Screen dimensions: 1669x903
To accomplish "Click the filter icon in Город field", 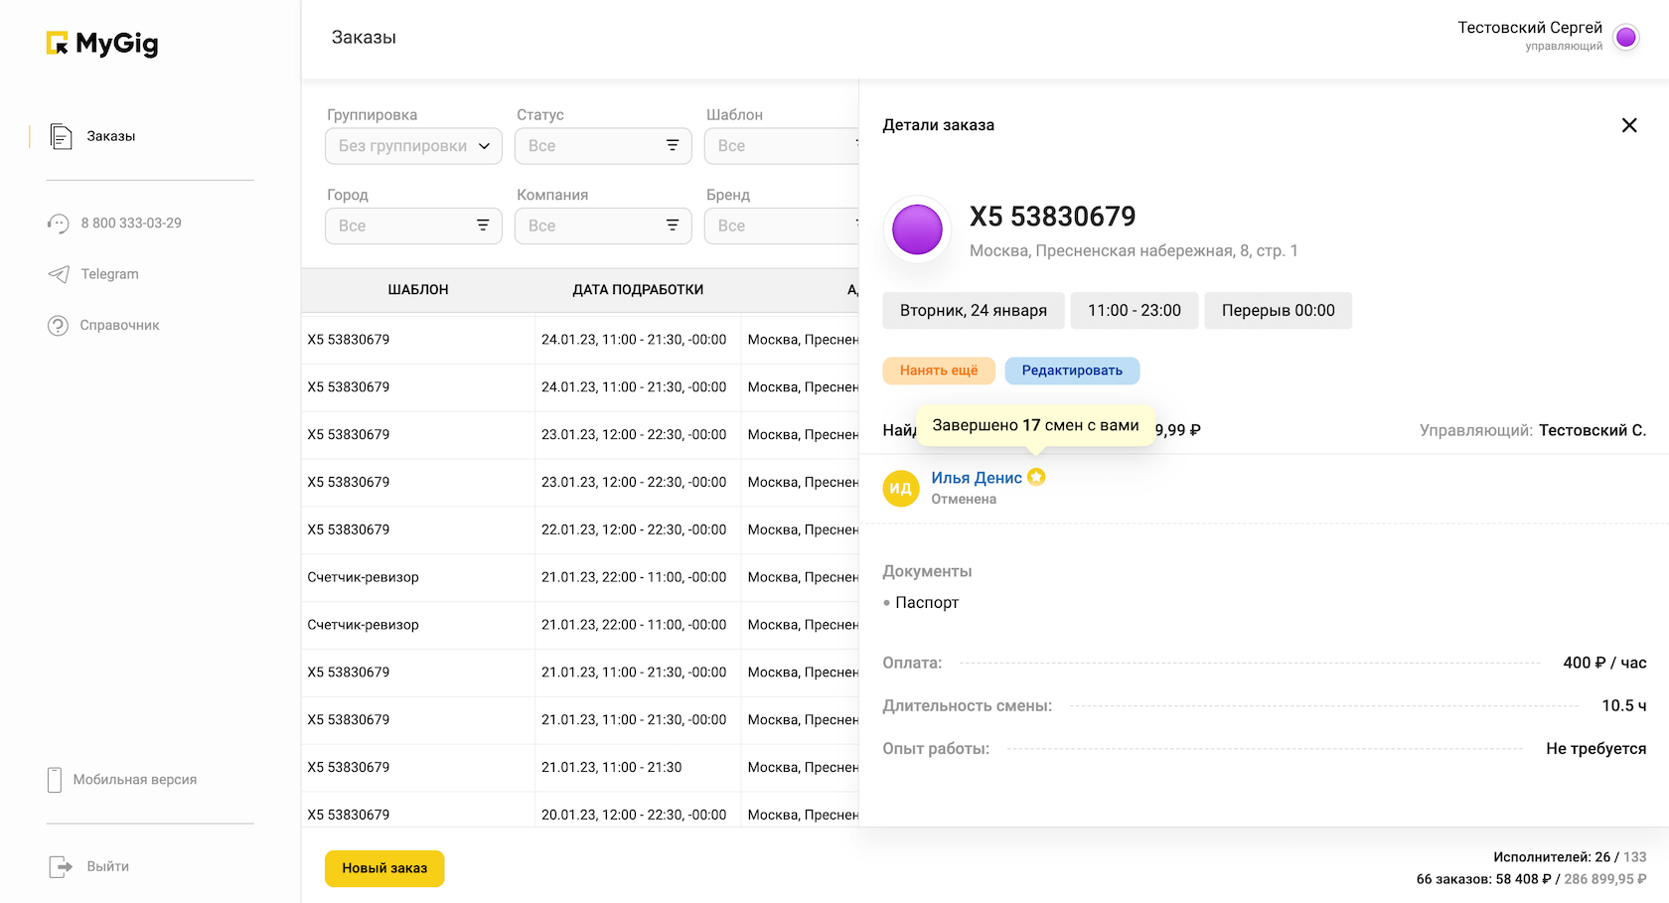I will [483, 226].
